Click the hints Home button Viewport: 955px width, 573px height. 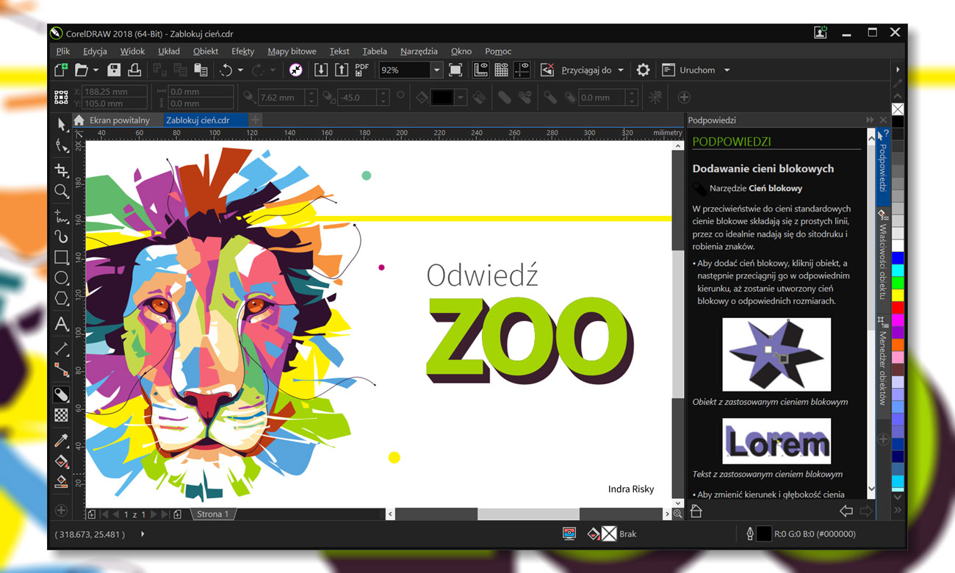tap(696, 511)
